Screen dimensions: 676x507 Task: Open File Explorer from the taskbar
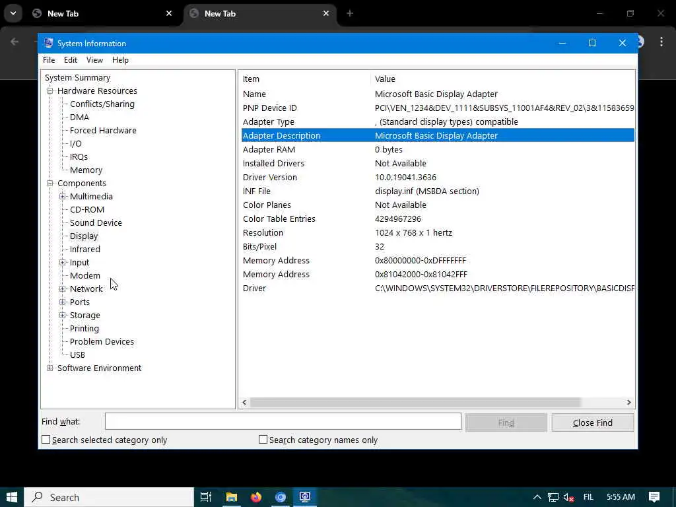[x=232, y=497]
